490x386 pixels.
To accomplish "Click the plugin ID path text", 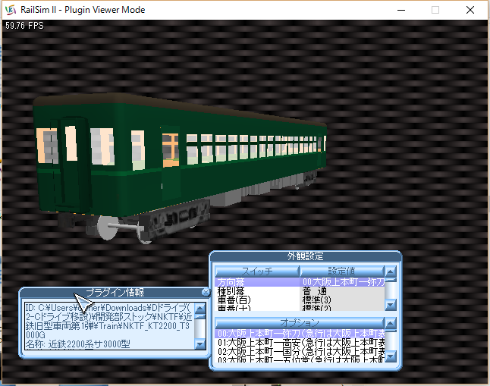I will click(108, 322).
